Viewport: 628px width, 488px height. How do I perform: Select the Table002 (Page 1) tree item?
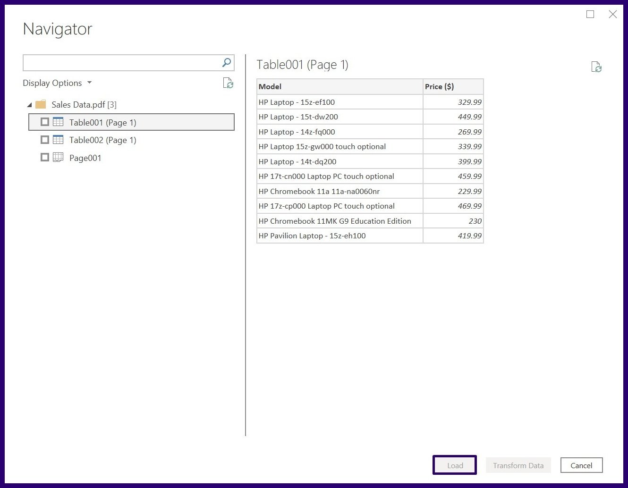102,140
